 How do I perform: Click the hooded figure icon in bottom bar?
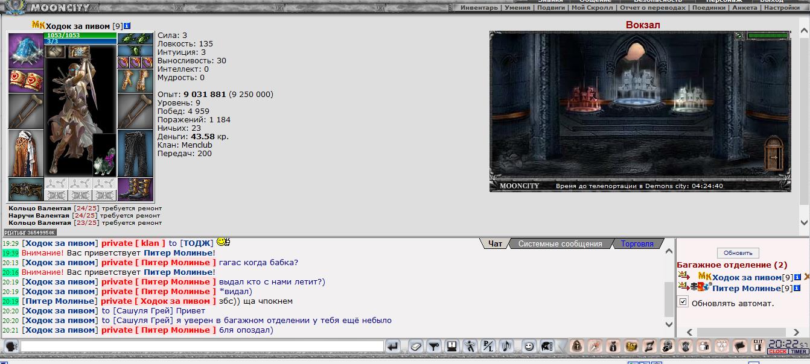click(x=578, y=347)
